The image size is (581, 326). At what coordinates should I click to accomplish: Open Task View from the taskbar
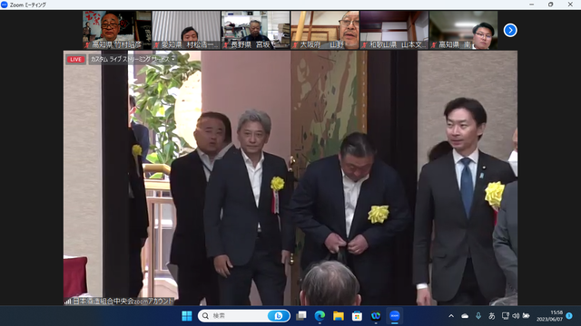(301, 316)
